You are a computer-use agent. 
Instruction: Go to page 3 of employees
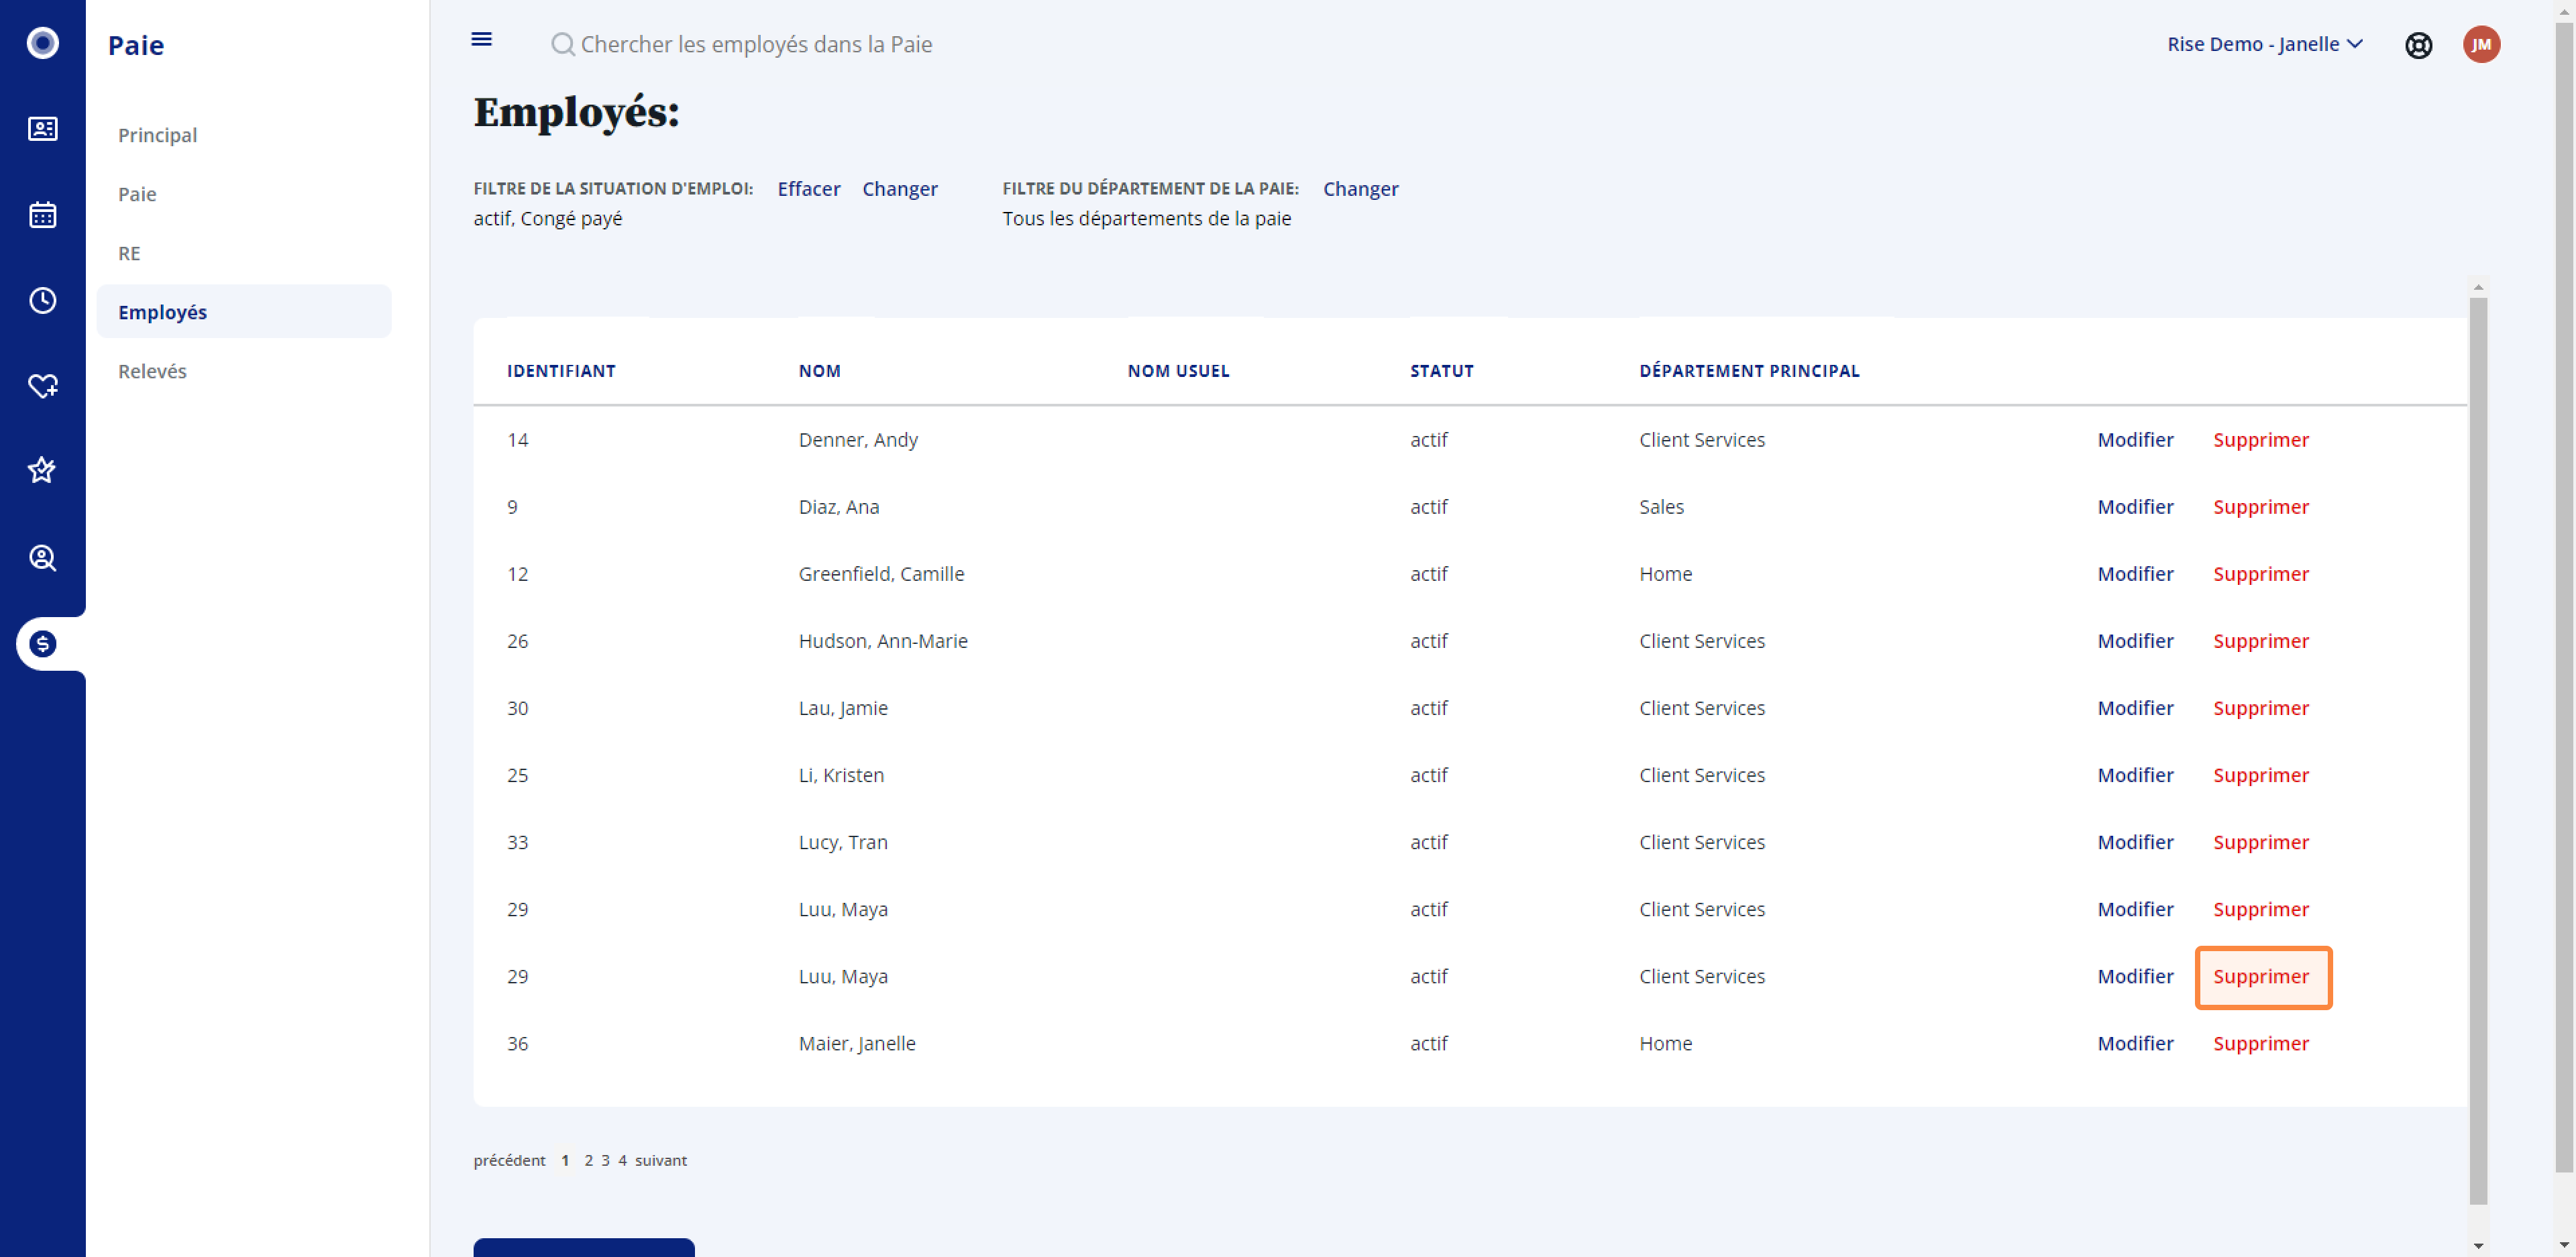click(x=605, y=1160)
